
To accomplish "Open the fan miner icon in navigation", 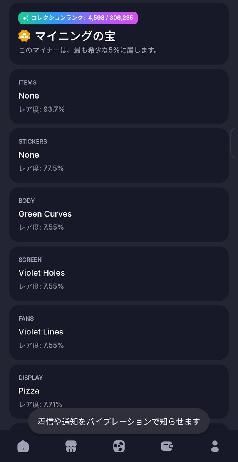I will (x=119, y=446).
